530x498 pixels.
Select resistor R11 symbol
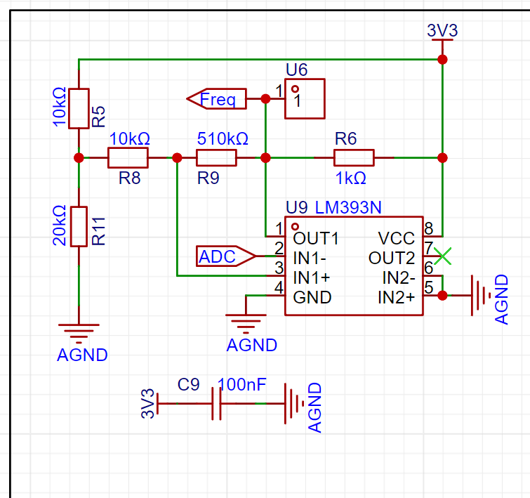click(79, 227)
